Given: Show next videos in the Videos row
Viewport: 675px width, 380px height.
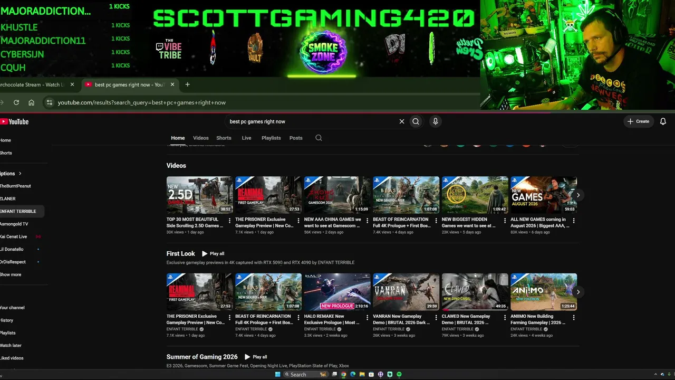Looking at the screenshot, I should tap(578, 195).
